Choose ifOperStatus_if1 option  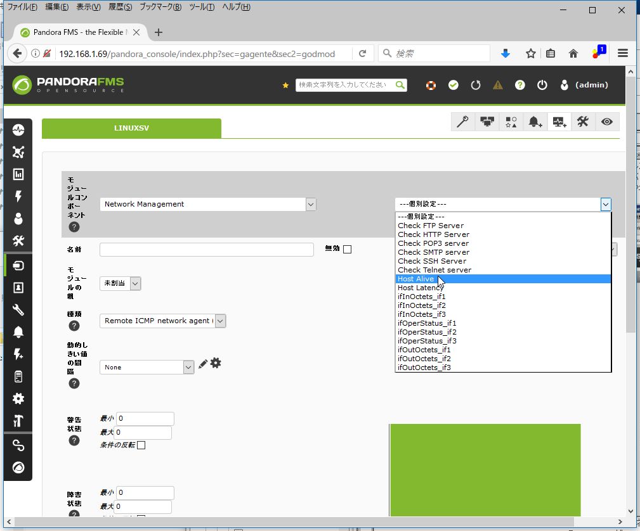click(503, 323)
